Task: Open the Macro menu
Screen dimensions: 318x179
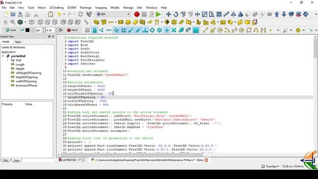Action: point(42,7)
